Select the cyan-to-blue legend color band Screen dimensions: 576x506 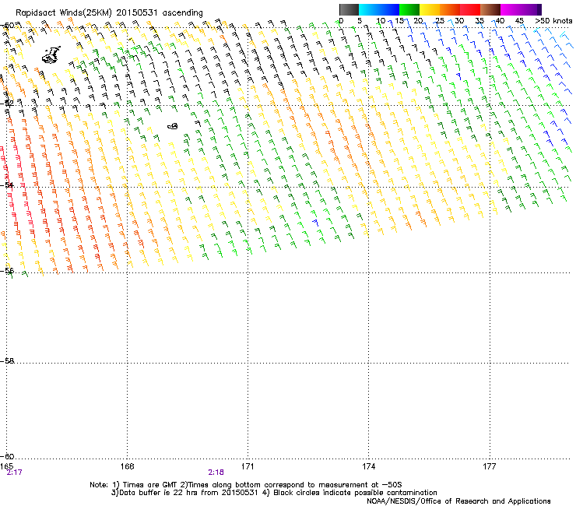(379, 9)
